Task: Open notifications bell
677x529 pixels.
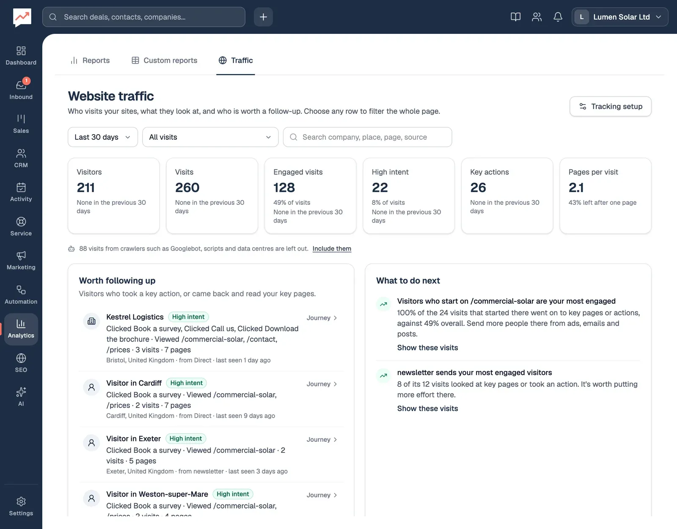Action: point(558,17)
